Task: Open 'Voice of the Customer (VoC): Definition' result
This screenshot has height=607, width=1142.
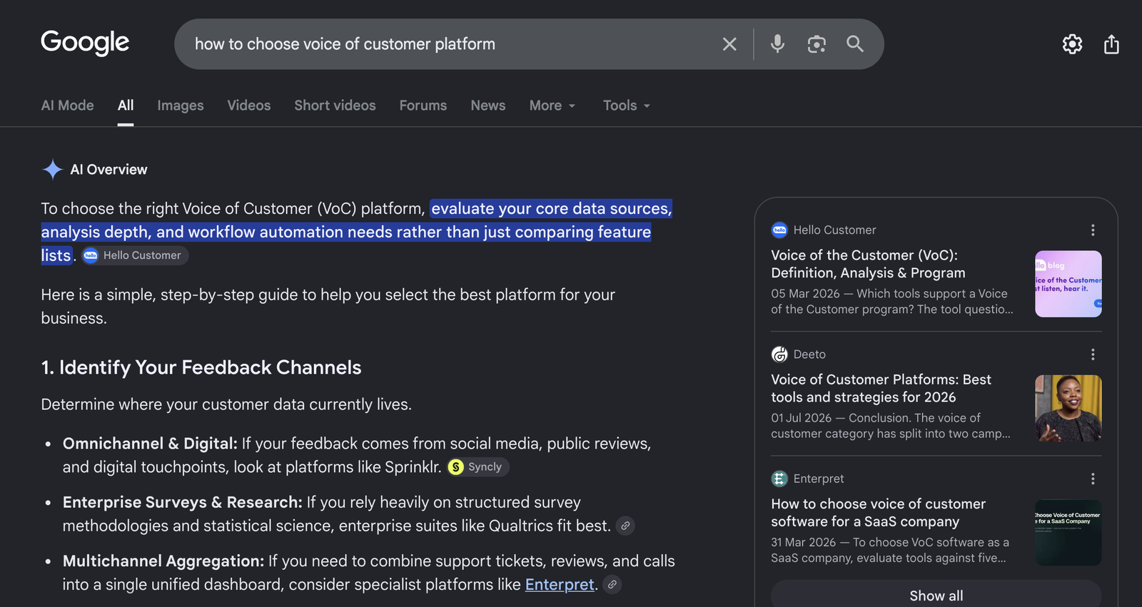Action: tap(868, 264)
